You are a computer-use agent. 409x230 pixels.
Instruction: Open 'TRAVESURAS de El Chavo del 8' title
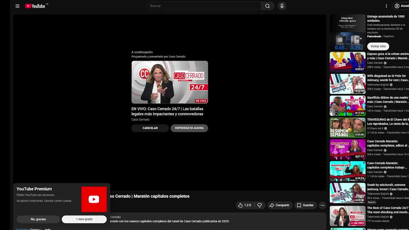388,122
